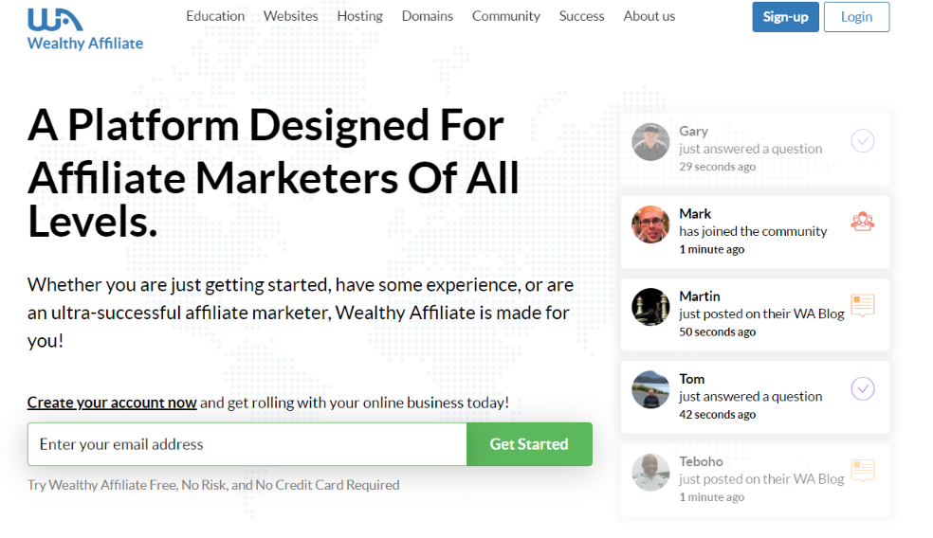Follow the Create your account now link
This screenshot has height=538, width=933.
click(112, 403)
